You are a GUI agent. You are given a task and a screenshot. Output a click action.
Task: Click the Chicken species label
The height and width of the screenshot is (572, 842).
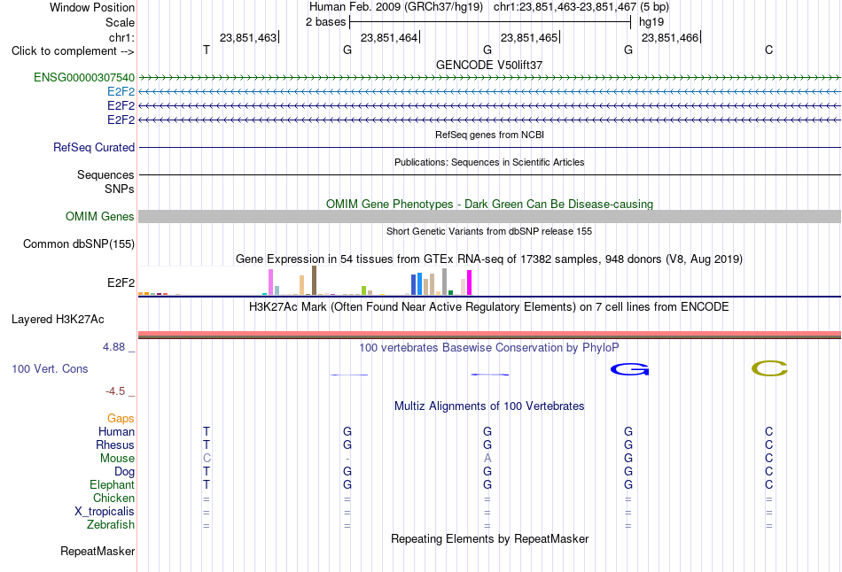[x=113, y=498]
